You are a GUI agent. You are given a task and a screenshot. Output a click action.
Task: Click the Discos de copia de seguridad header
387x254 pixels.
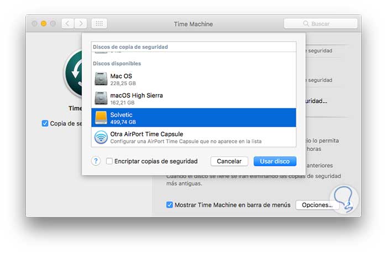coord(130,47)
